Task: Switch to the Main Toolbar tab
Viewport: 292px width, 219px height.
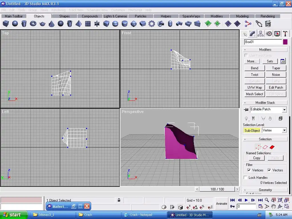Action: click(14, 16)
